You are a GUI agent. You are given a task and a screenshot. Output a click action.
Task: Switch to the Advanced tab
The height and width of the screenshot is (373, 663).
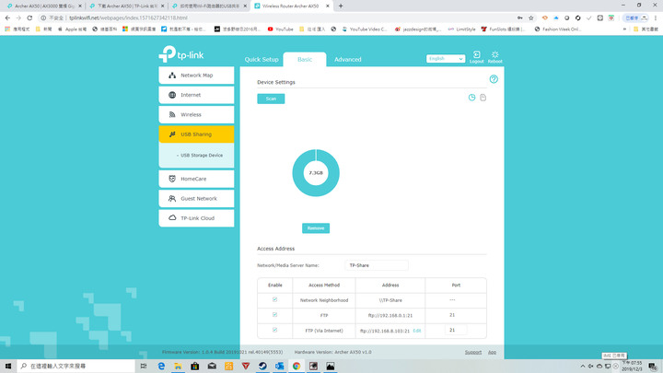347,60
